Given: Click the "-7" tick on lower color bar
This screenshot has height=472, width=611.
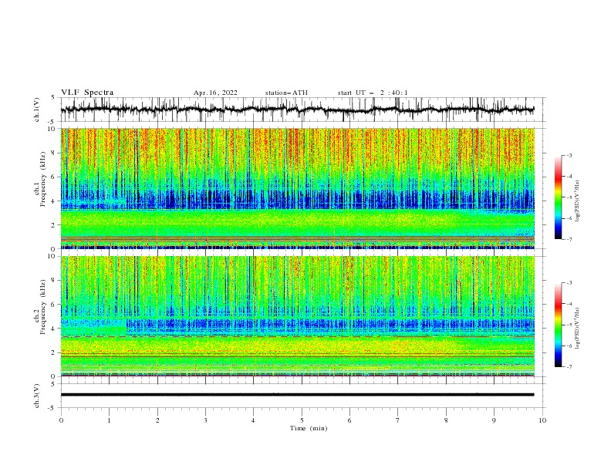Looking at the screenshot, I should point(569,367).
